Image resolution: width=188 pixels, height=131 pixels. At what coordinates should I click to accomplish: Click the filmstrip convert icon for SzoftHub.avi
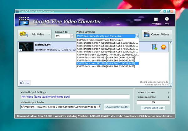(x=154, y=47)
